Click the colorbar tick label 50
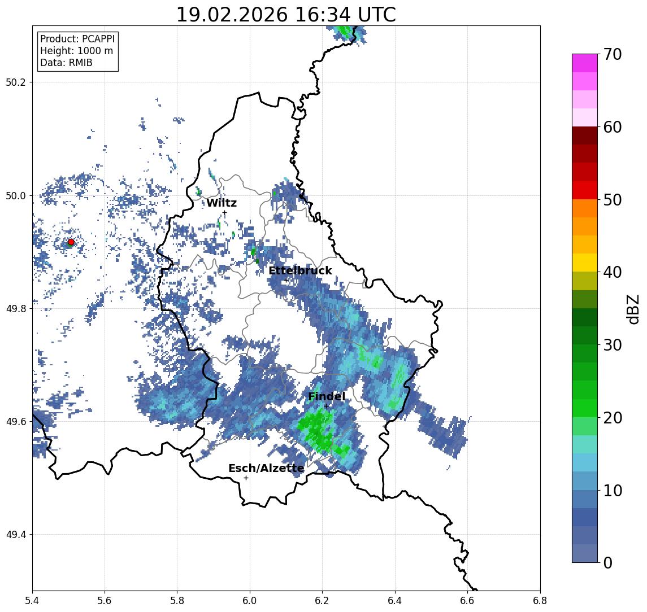The image size is (647, 612). [613, 200]
